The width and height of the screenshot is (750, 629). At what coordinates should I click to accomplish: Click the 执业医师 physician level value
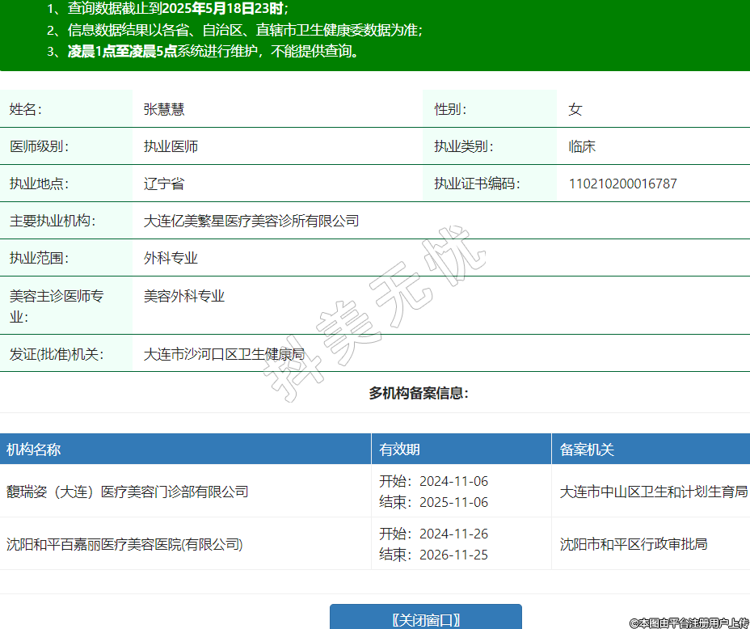click(x=171, y=146)
